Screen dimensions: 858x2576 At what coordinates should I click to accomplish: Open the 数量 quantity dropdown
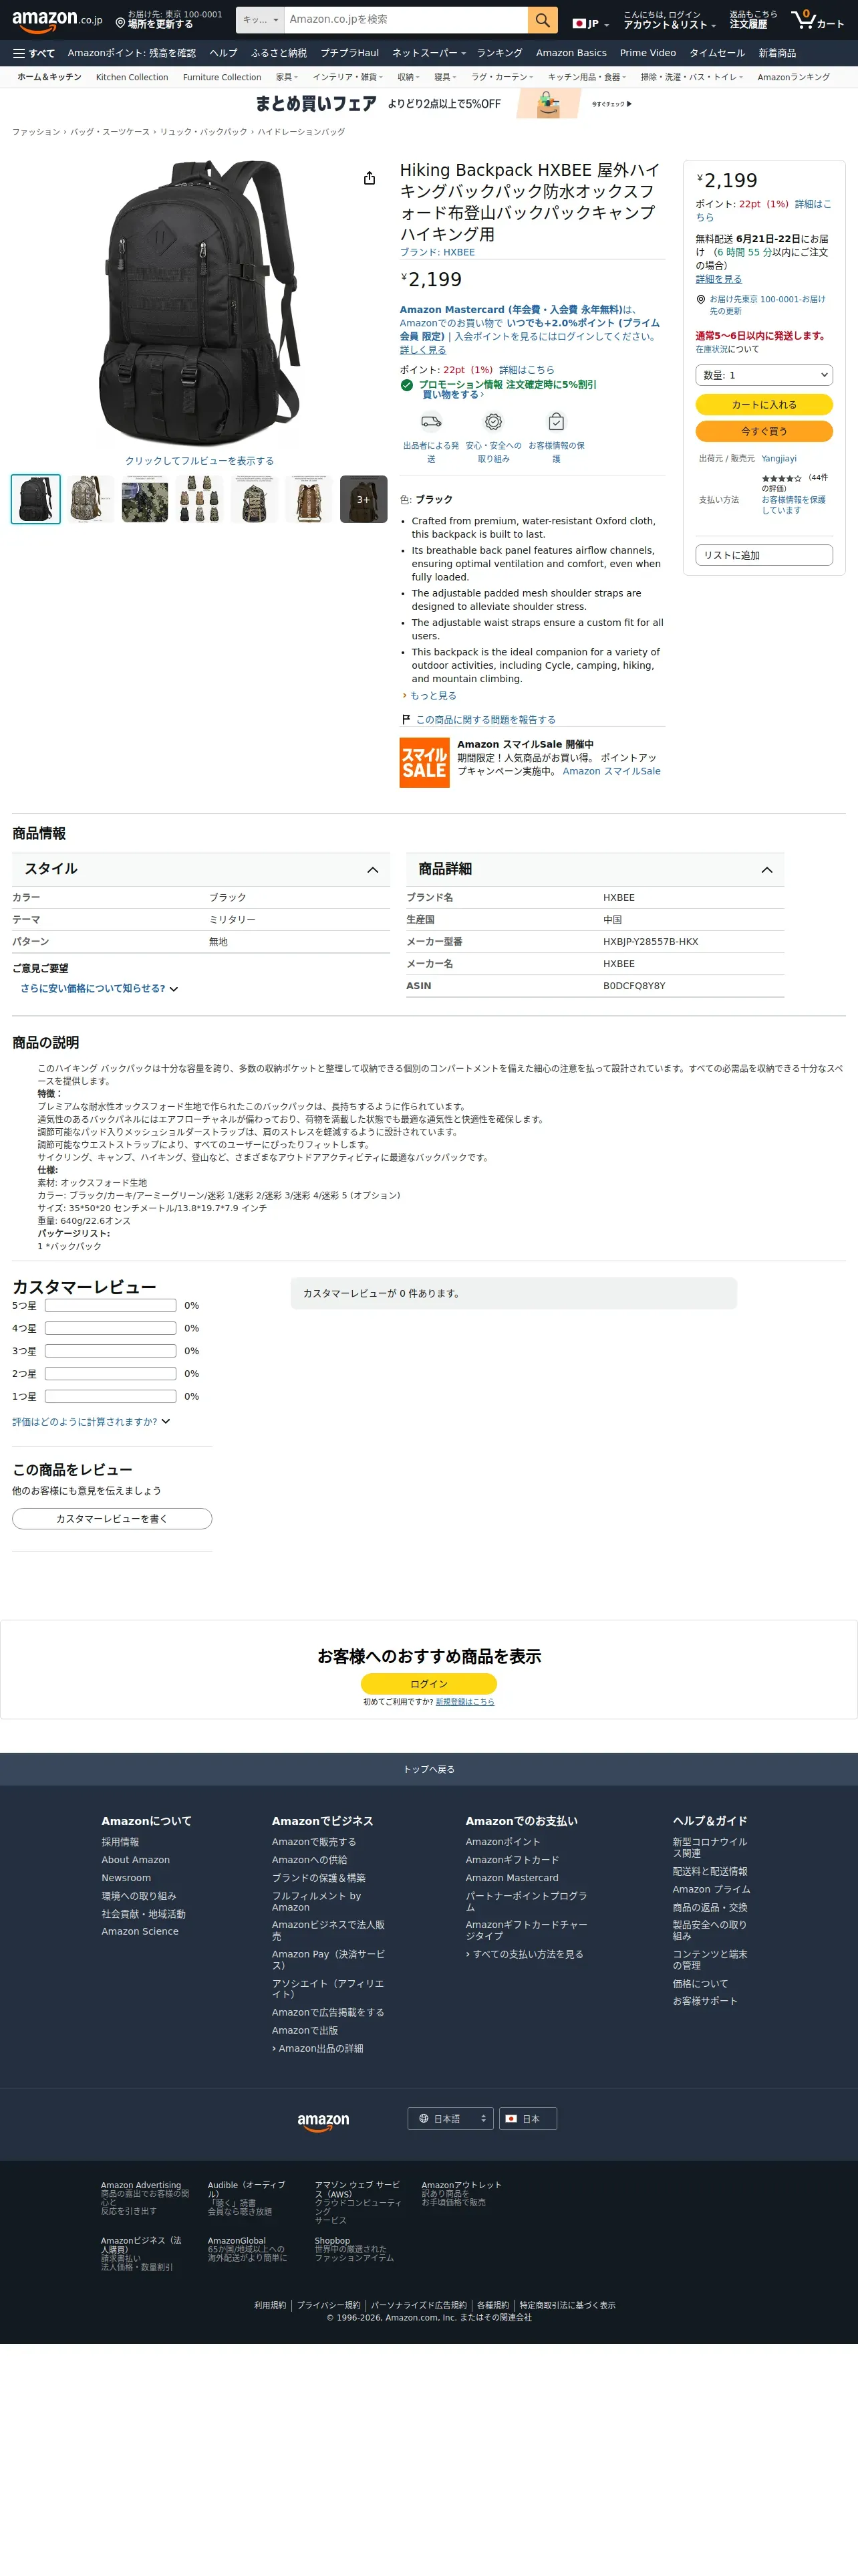tap(764, 375)
